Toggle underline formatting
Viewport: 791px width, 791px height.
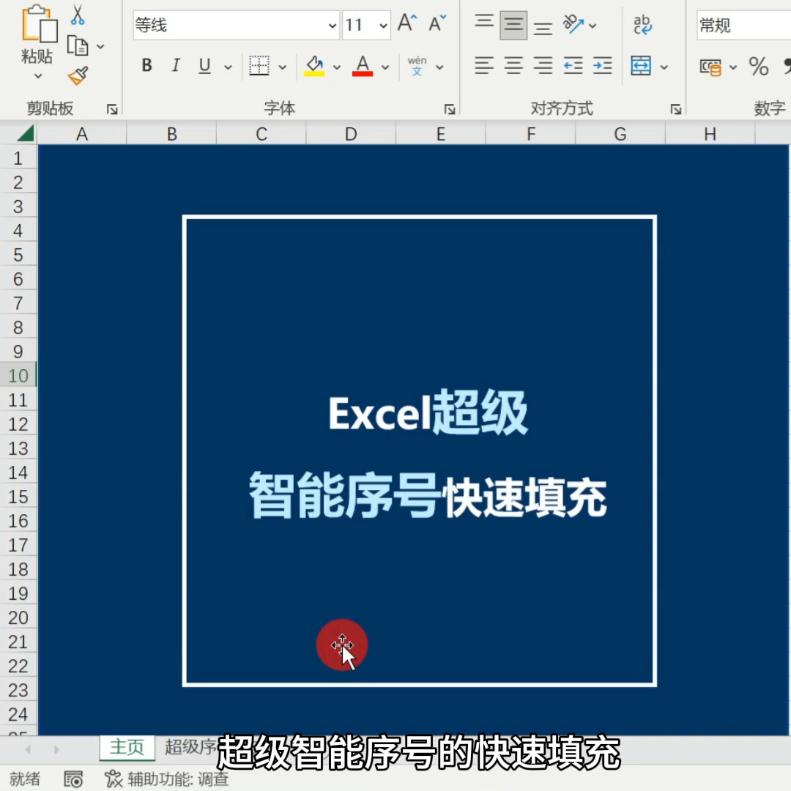coord(204,66)
